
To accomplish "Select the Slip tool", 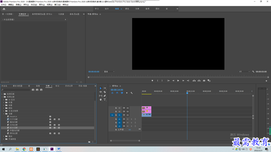I will click(101, 96).
